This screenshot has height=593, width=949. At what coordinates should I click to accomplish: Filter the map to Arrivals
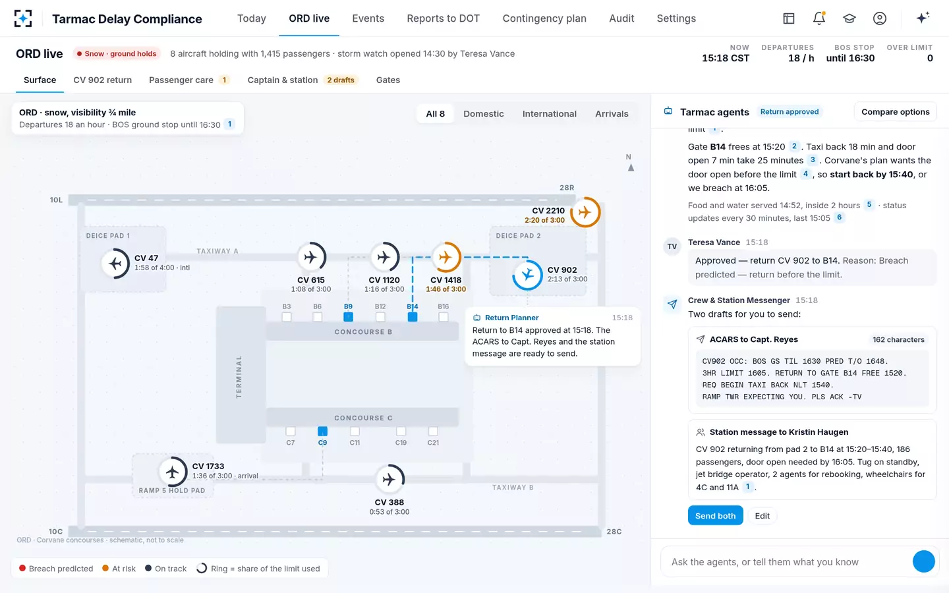[x=612, y=114]
